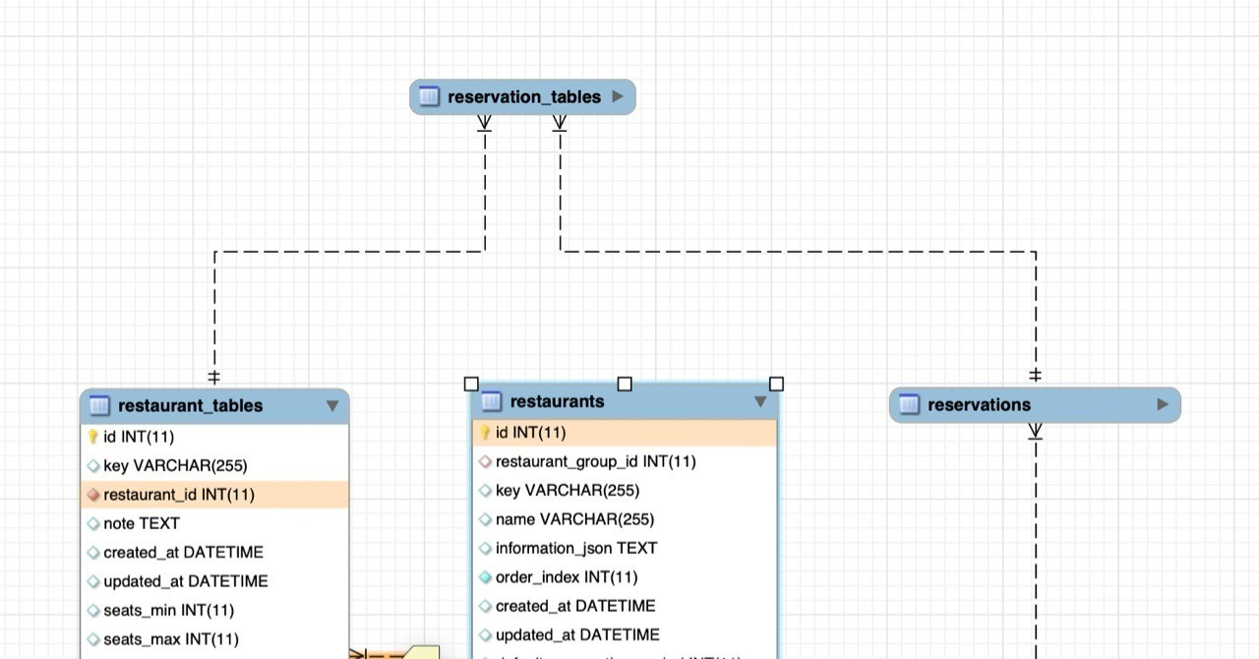Select the relationship line from reservation_tables to restaurant_tables
1259x659 pixels.
[x=349, y=252]
